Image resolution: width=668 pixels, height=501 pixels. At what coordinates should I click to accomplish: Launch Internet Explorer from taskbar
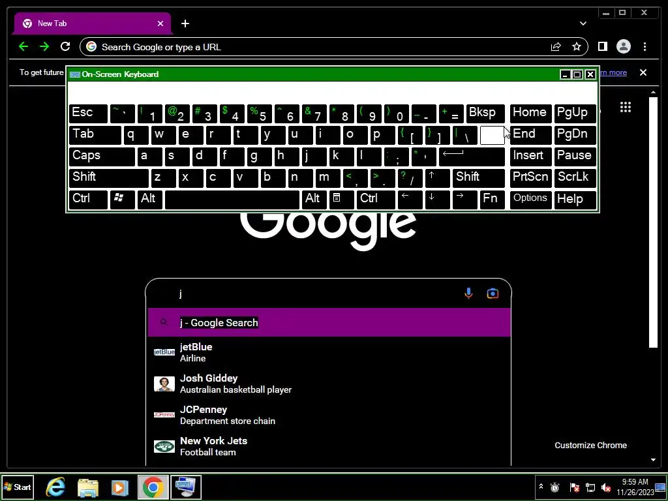(x=56, y=487)
